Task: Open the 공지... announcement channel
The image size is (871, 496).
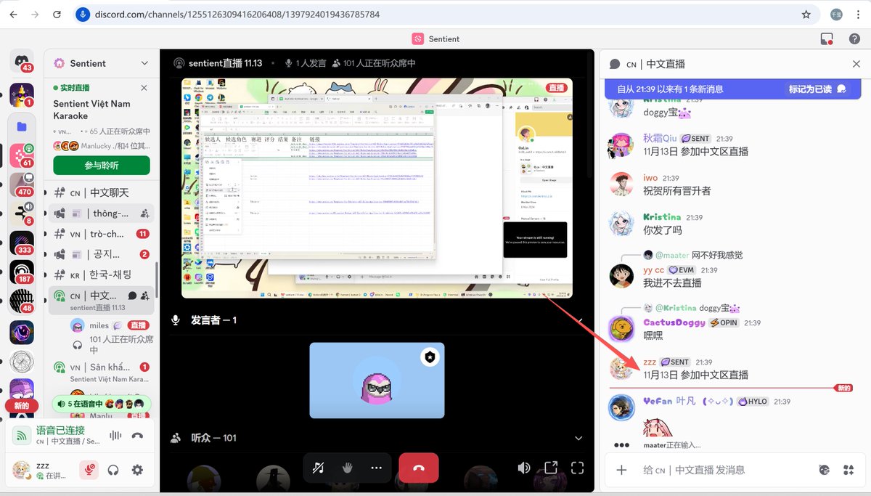Action: point(102,254)
